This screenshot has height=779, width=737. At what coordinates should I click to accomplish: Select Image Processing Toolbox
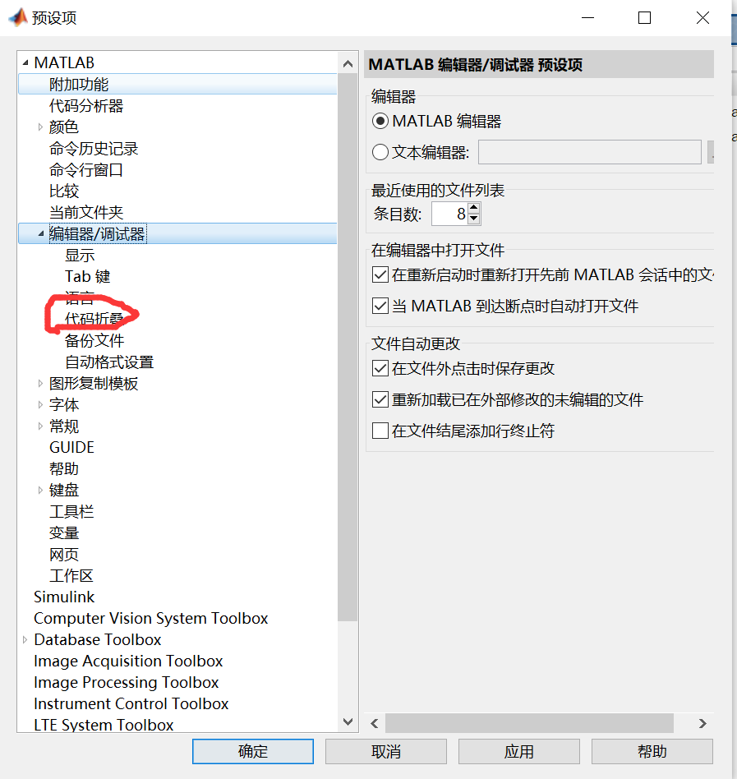click(127, 683)
